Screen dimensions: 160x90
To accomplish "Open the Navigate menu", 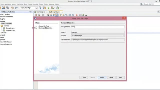I will coord(8,4).
